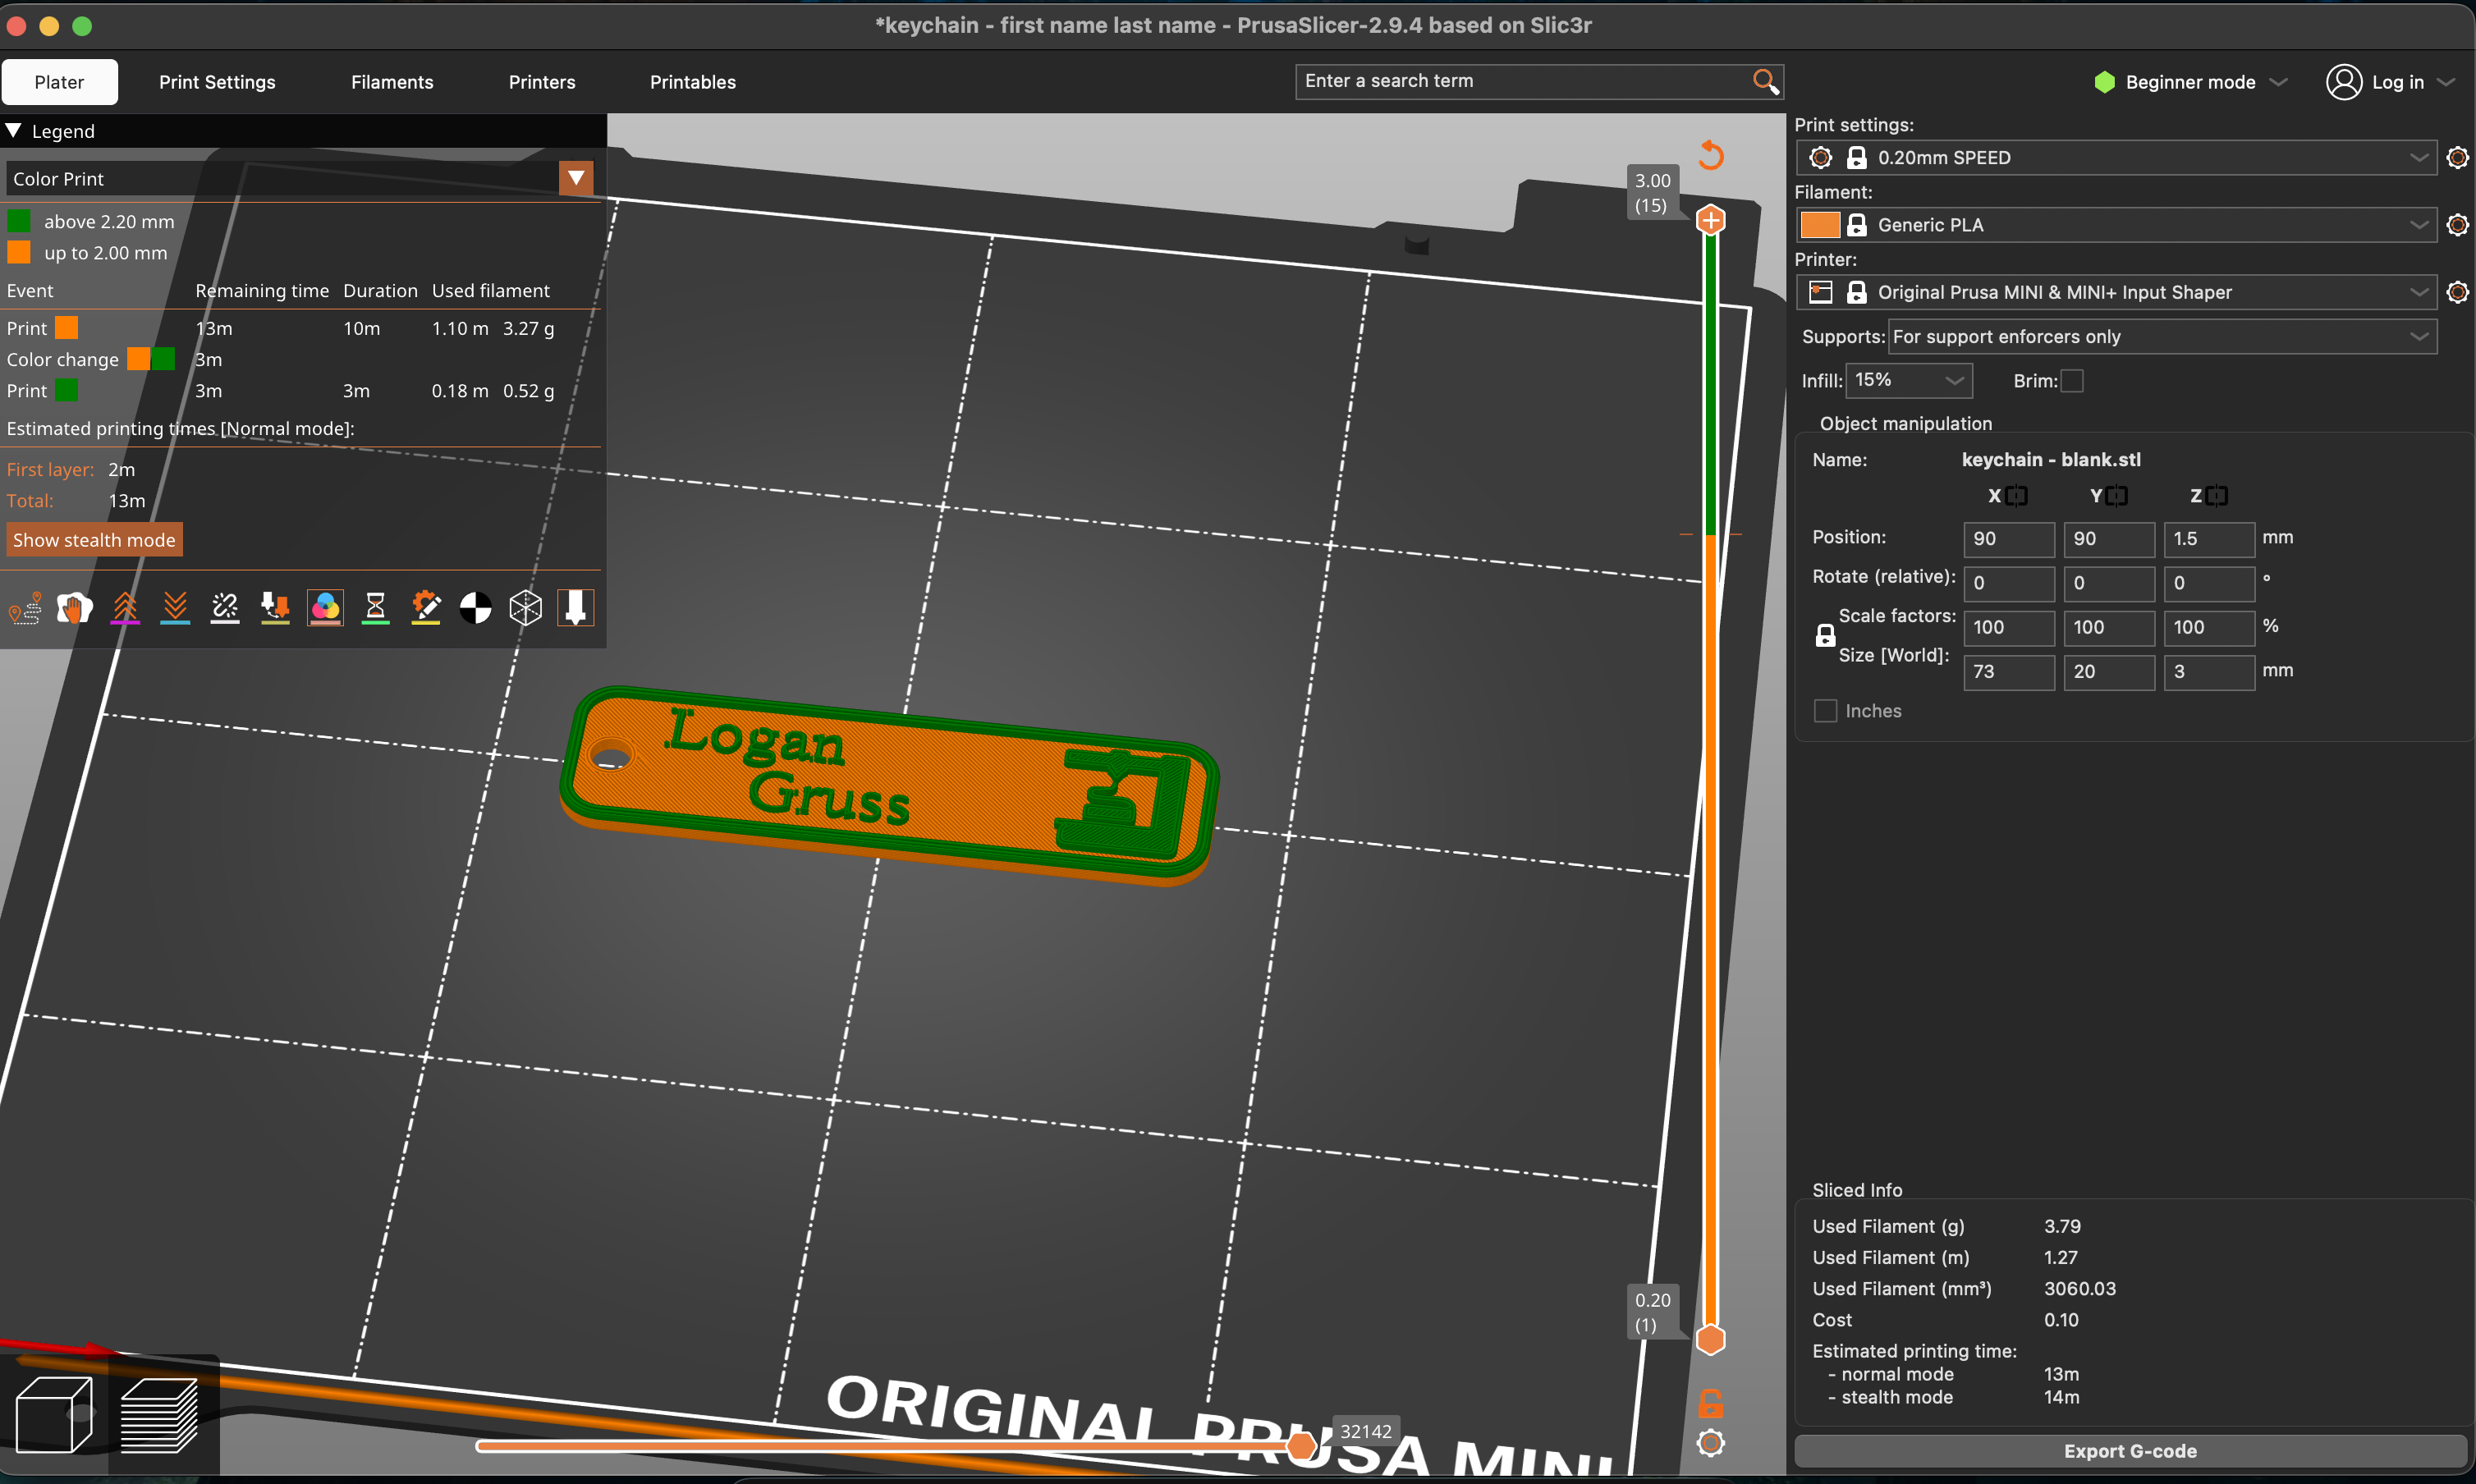Open the Printables tab
The width and height of the screenshot is (2476, 1484).
(692, 82)
